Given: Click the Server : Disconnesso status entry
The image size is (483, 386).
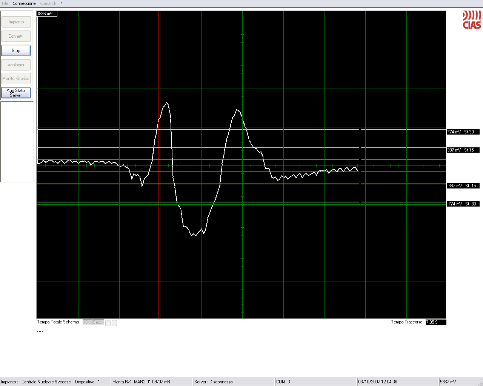Looking at the screenshot, I should [x=234, y=382].
